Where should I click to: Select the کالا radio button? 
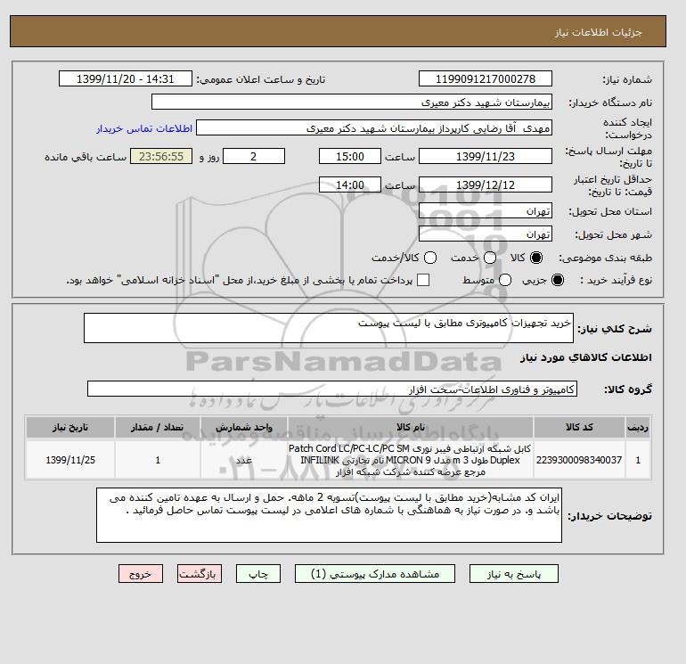pos(536,258)
